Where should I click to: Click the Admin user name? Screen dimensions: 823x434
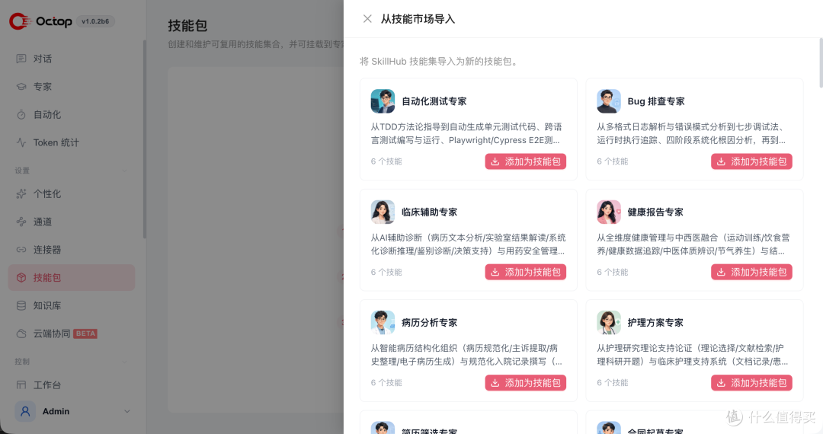click(56, 411)
